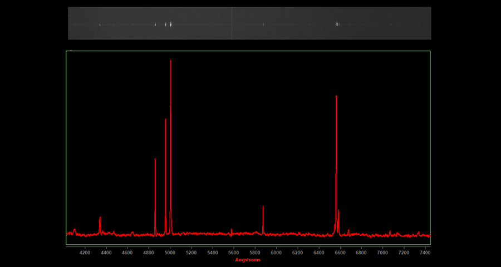The width and height of the screenshot is (501, 267).
Task: Click the small peak near 4100 Angstroms
Action: click(x=74, y=230)
